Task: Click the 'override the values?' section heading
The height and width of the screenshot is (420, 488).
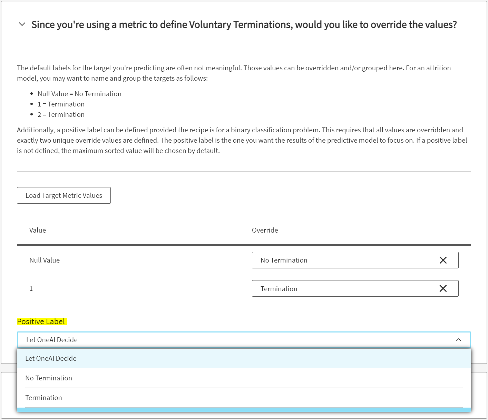Action: point(244,25)
